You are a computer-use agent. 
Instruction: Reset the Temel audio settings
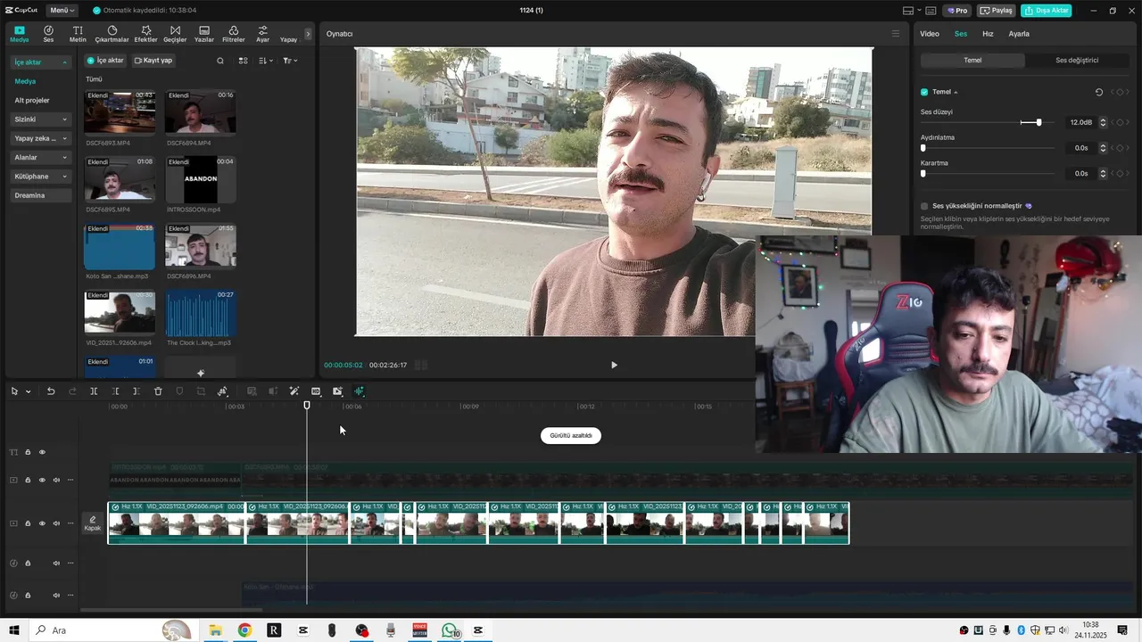click(x=1098, y=92)
